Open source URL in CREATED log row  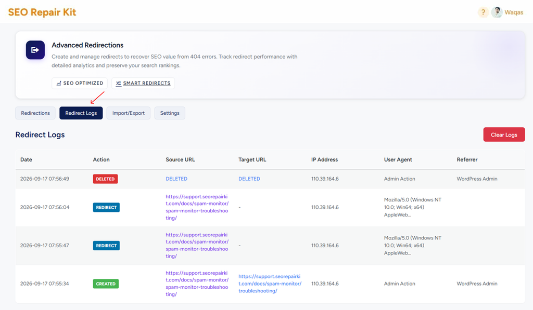pos(197,284)
